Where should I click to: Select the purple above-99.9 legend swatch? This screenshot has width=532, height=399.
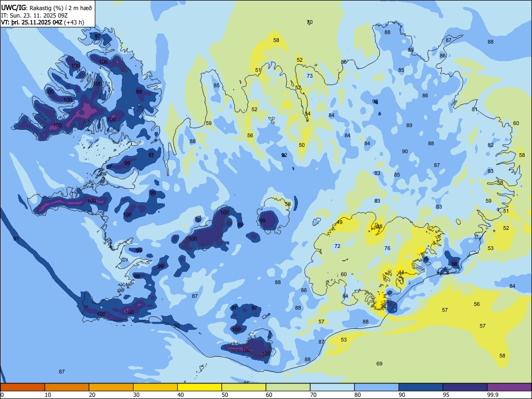click(x=509, y=387)
